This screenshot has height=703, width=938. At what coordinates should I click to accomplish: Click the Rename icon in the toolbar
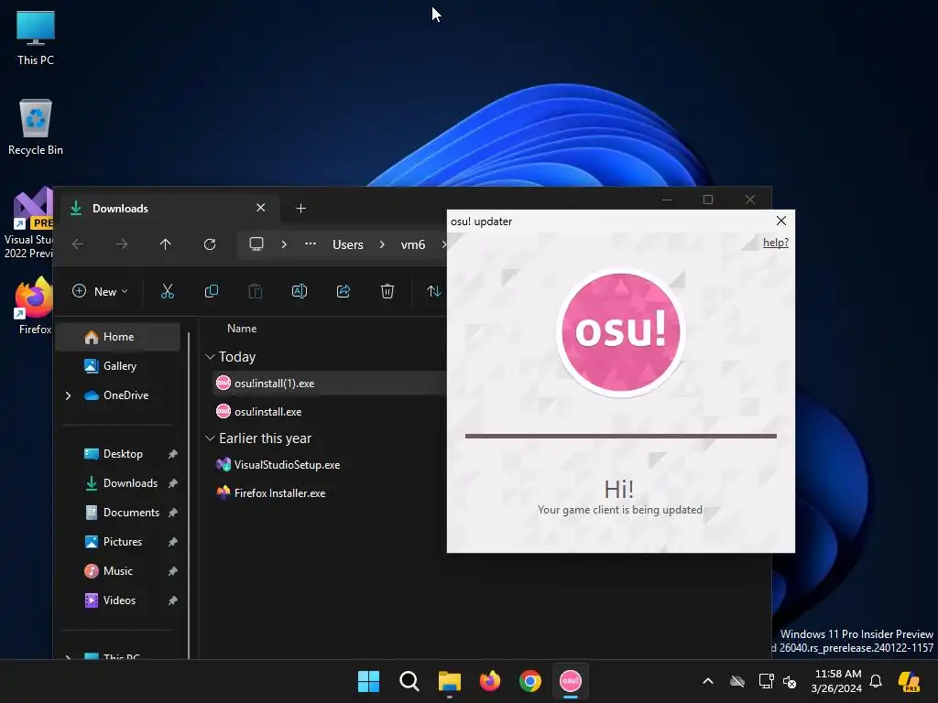[300, 292]
